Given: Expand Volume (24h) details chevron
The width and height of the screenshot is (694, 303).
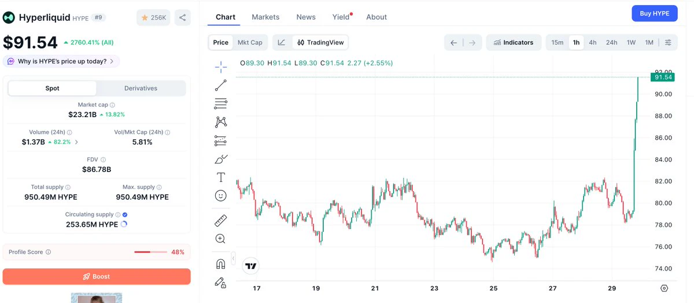Looking at the screenshot, I should pos(76,142).
